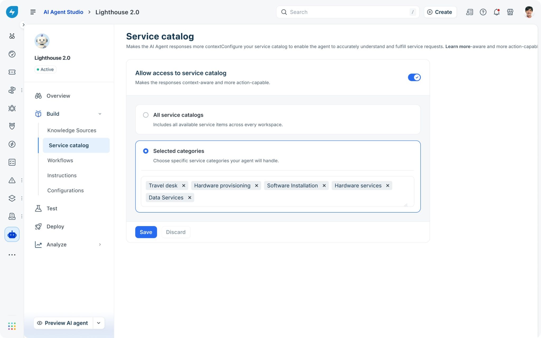Screen dimensions: 541x338
Task: Click the AI Agent Studio breadcrumb link
Action: [x=63, y=12]
